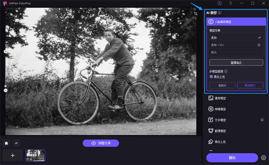Open the hamburger menu in title bar
The width and height of the screenshot is (269, 165).
[x=230, y=3]
